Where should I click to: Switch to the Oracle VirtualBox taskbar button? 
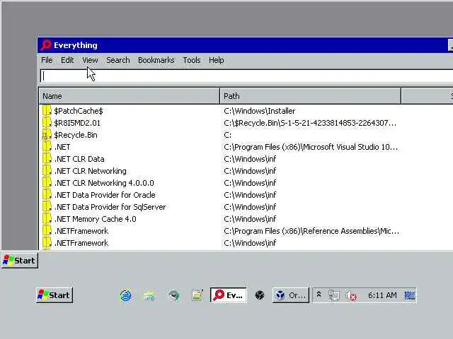coord(290,295)
